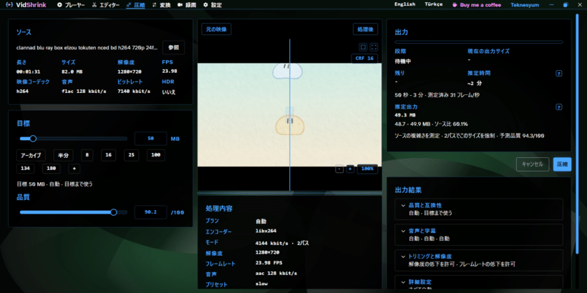
Task: Expand the 詳細設定 section
Action: tap(479, 282)
